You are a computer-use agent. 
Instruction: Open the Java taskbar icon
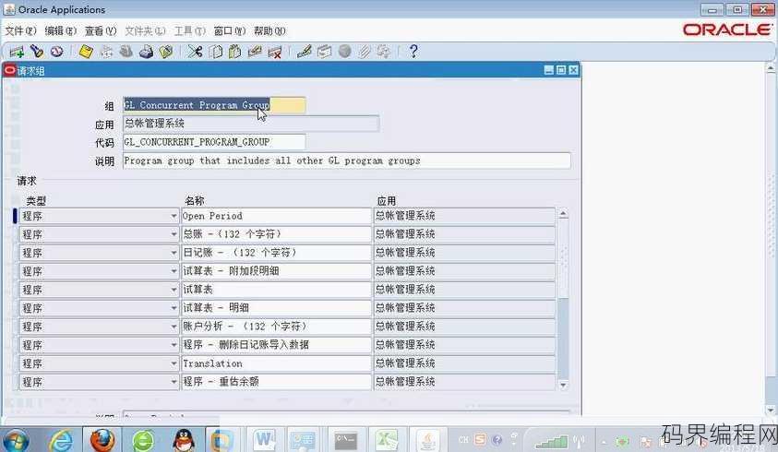427,440
